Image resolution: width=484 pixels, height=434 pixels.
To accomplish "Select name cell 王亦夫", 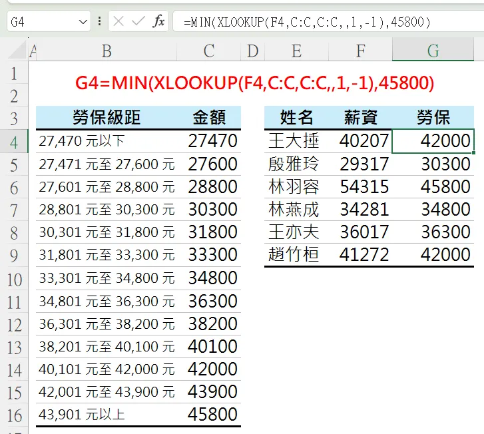I will tap(296, 232).
